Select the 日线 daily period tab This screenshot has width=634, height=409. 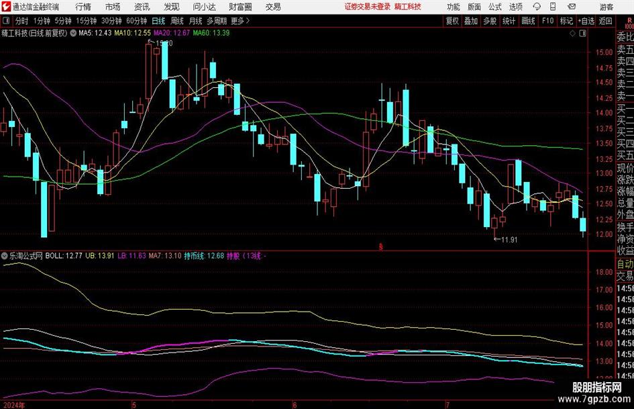158,21
